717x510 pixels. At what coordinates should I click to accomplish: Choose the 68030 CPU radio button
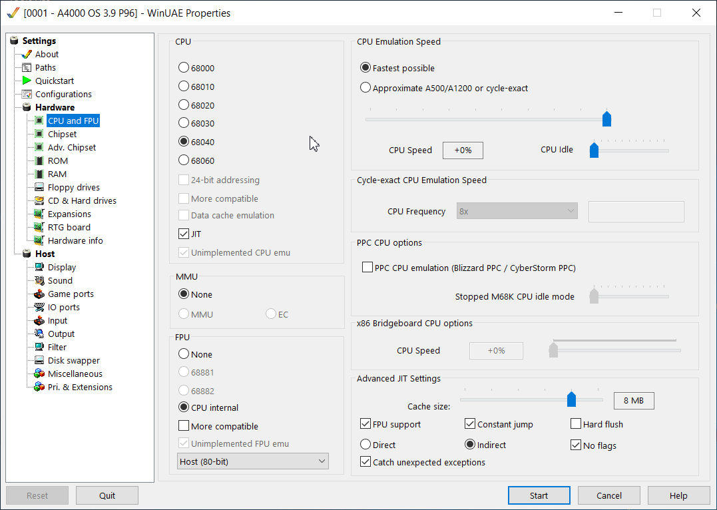click(x=183, y=123)
